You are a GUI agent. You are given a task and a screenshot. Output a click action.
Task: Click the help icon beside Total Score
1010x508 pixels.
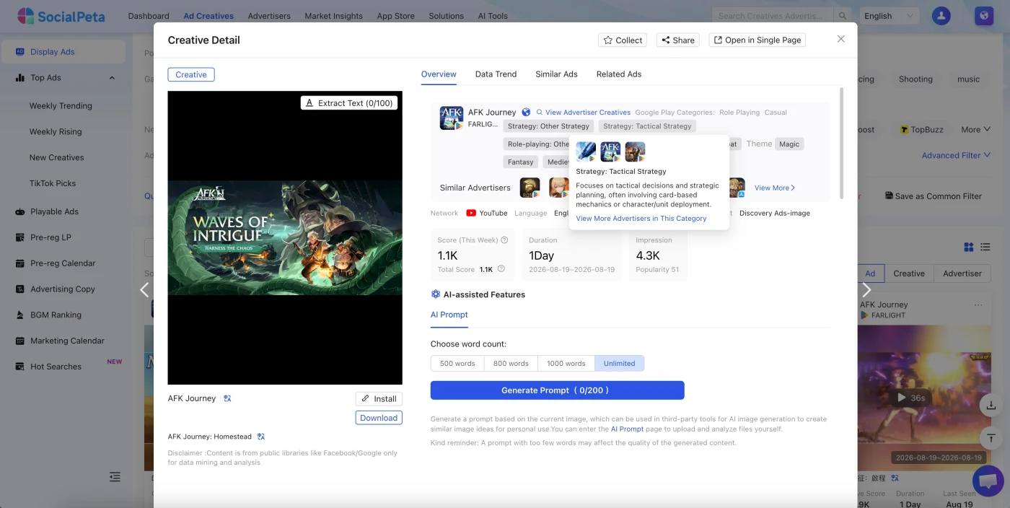501,269
